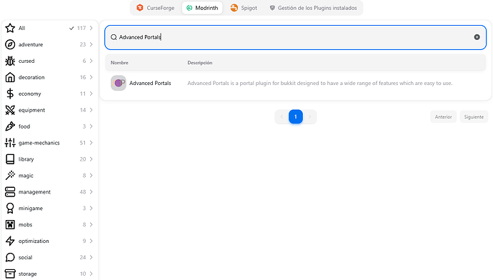Screen dimensions: 493x280
Task: Click the previous page arrow
Action: [x=282, y=116]
